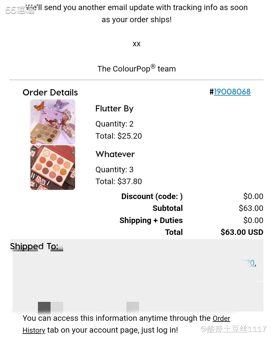
Task: Select the Whatever product name
Action: 115,154
